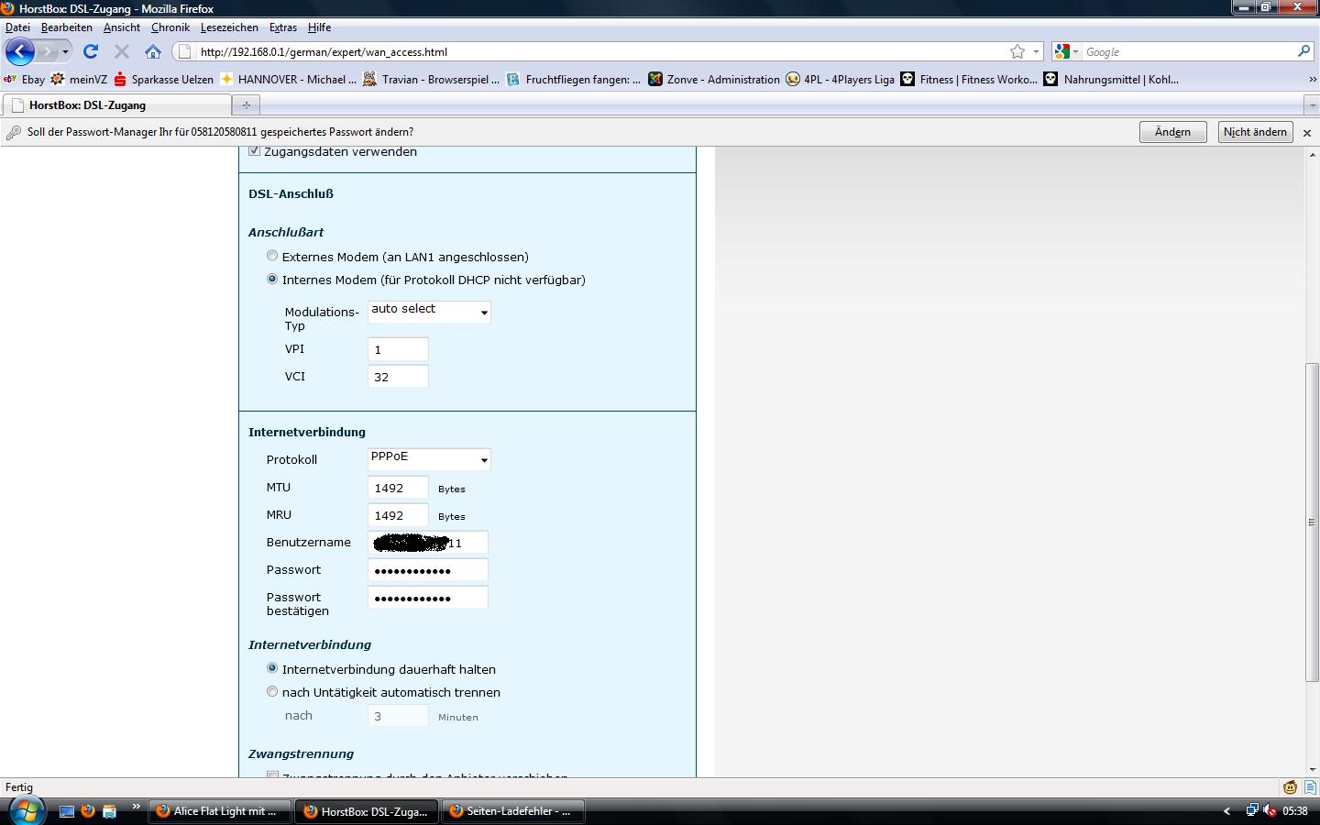Select nach Untätigkeit automatisch trennen option
This screenshot has height=825, width=1320.
click(x=272, y=692)
